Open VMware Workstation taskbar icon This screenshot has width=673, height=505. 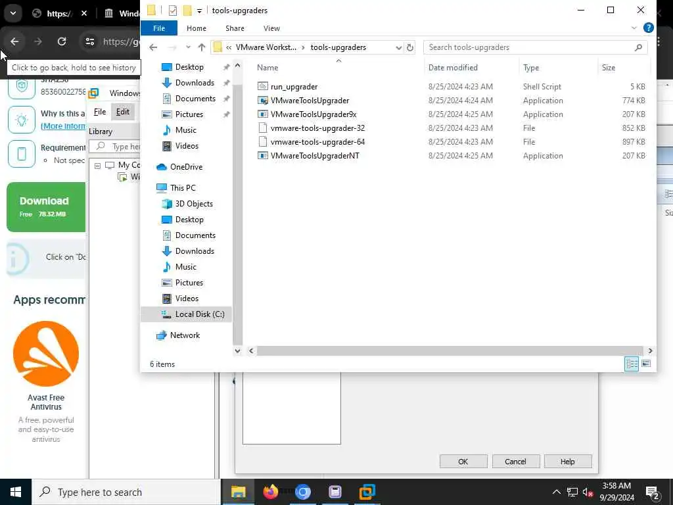[367, 492]
